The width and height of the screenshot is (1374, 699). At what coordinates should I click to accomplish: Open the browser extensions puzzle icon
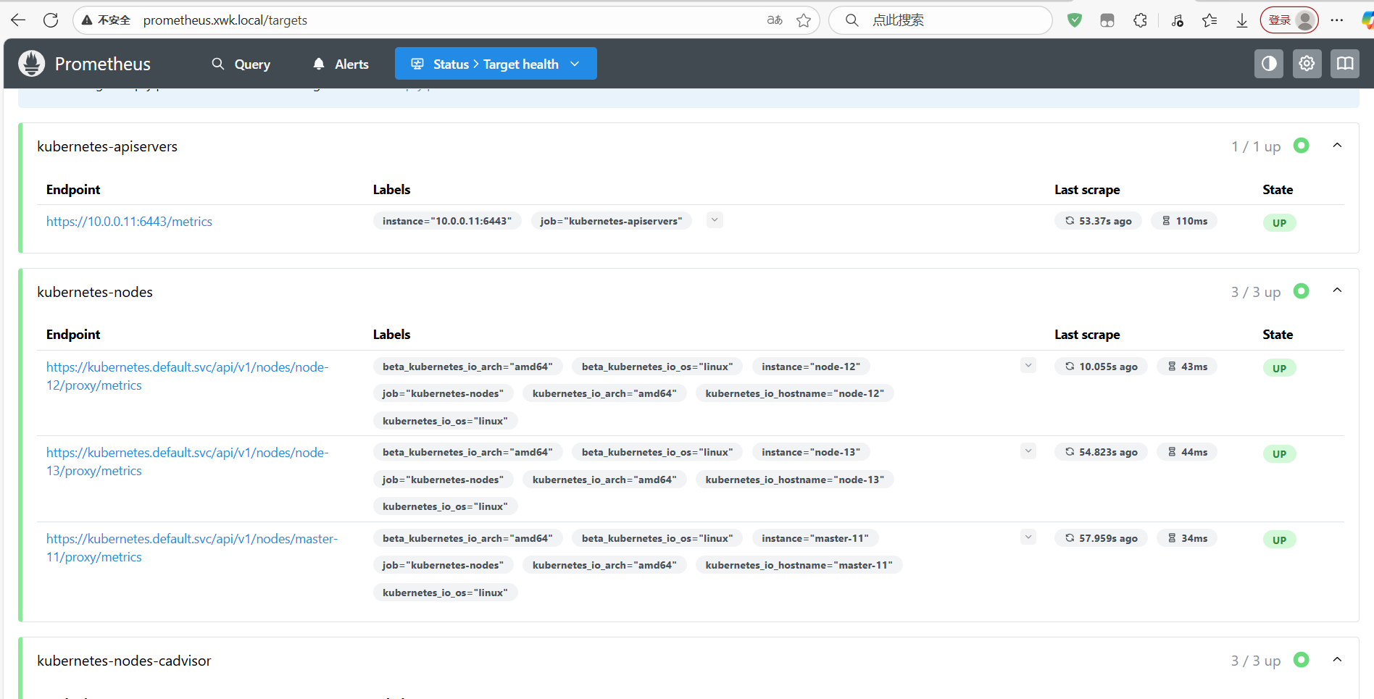[1140, 20]
